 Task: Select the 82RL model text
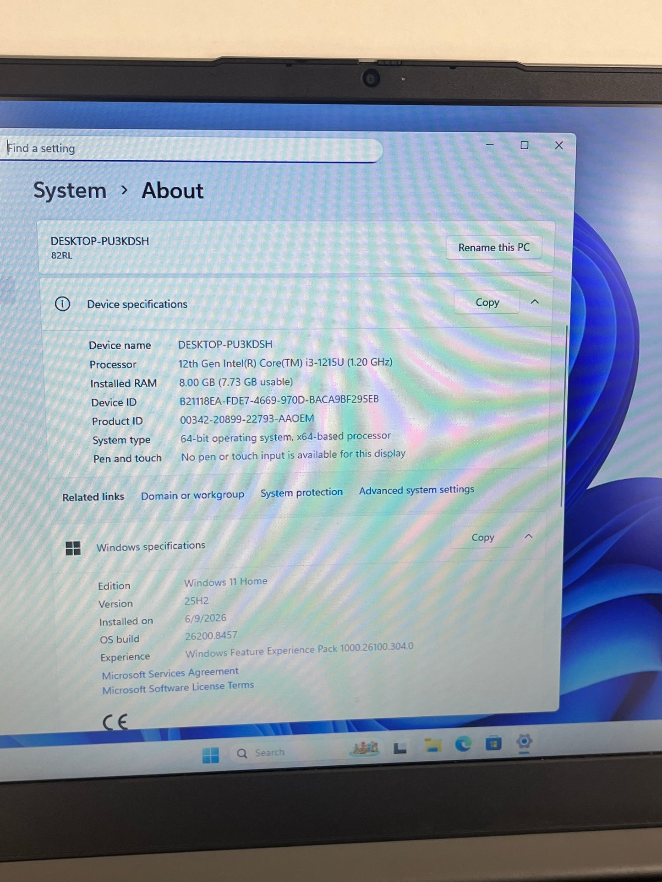61,255
